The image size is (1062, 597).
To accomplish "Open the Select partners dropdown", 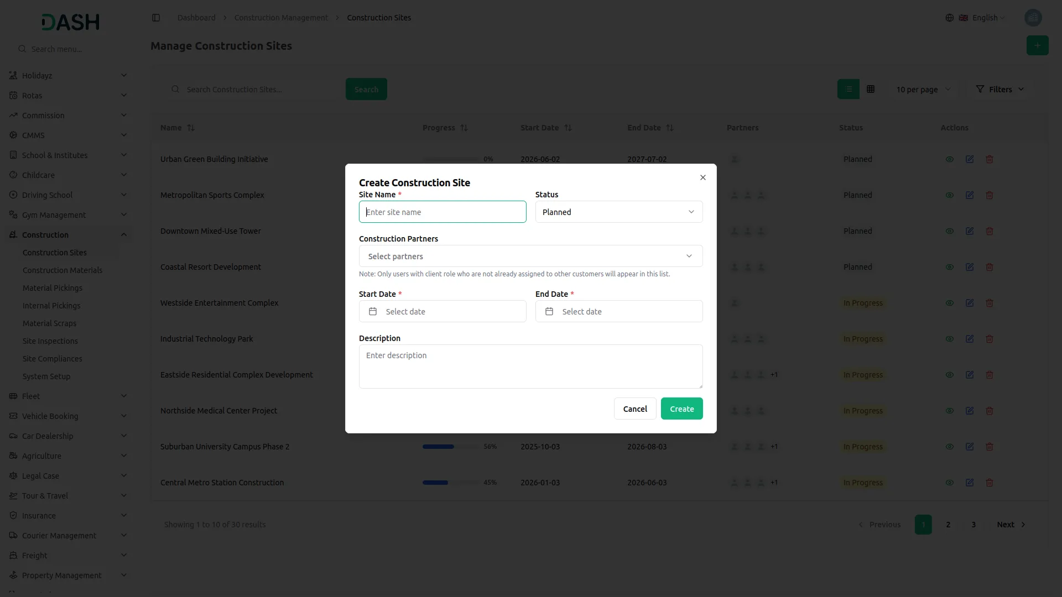I will tap(530, 256).
